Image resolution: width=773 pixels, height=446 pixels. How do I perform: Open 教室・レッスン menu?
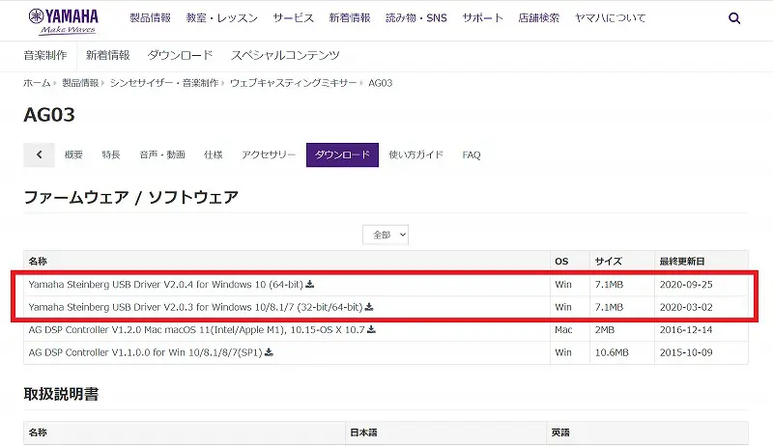coord(222,18)
